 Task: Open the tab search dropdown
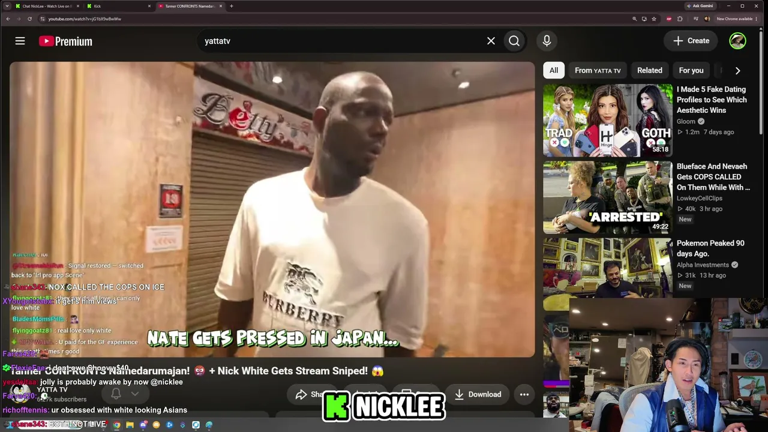click(x=6, y=6)
